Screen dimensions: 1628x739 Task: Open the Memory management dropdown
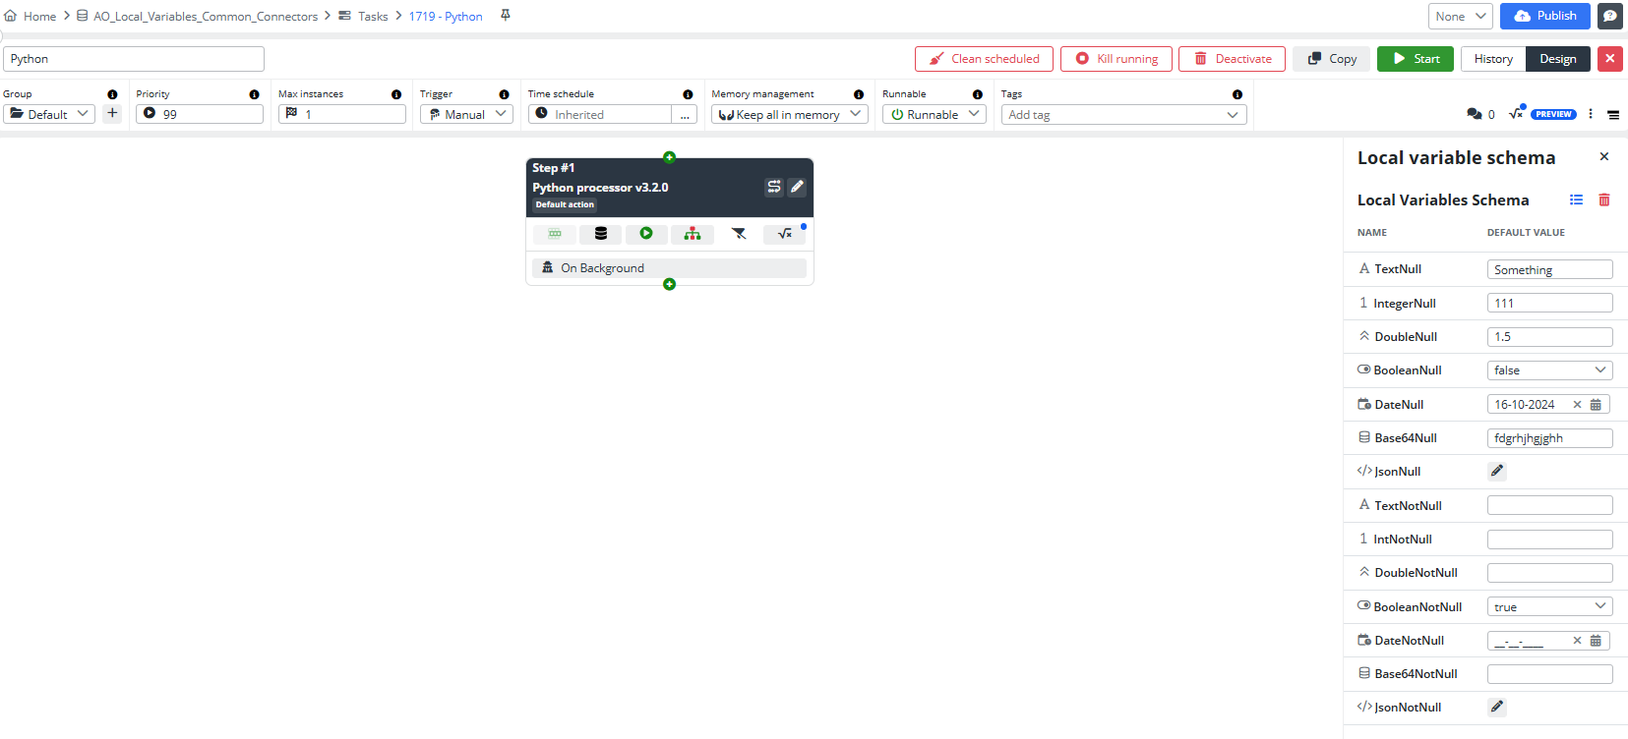coord(789,115)
